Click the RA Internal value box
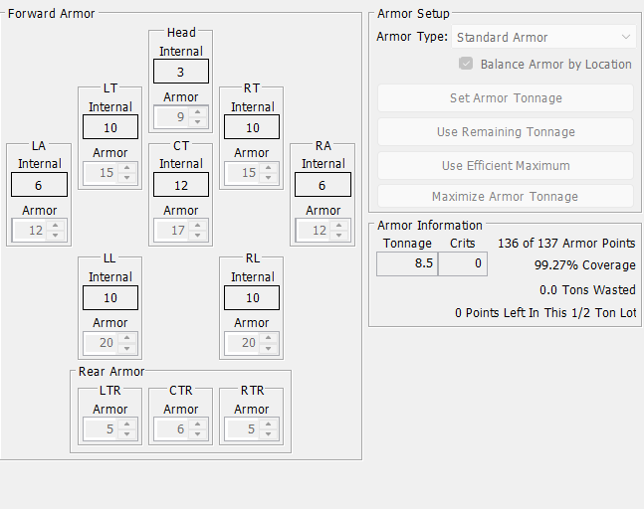 [322, 185]
